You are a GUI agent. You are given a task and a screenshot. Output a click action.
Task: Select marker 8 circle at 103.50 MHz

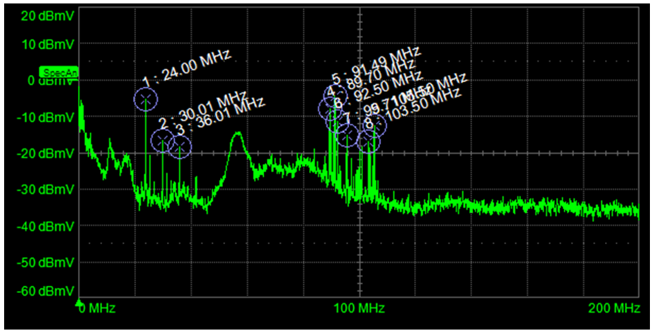[x=368, y=141]
